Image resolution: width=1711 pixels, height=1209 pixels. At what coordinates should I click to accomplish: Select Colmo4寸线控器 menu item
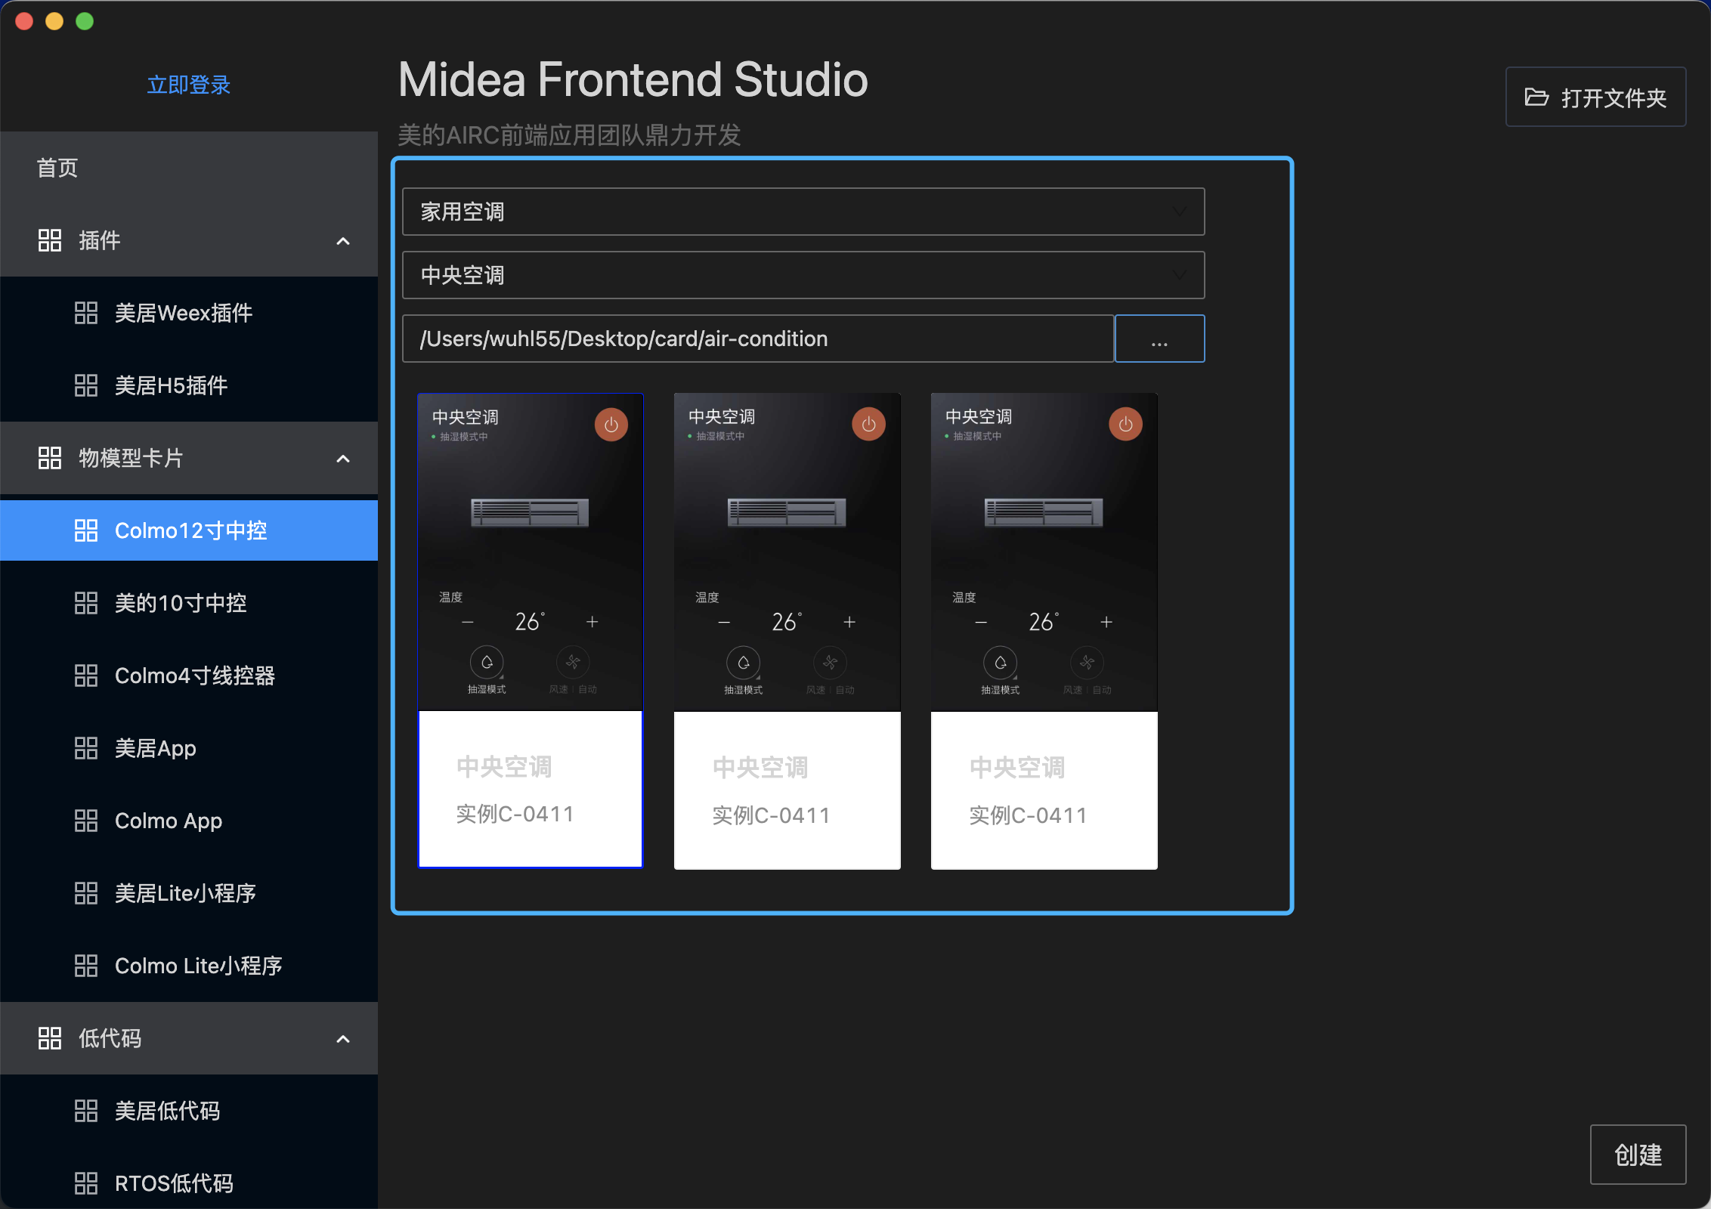click(189, 676)
